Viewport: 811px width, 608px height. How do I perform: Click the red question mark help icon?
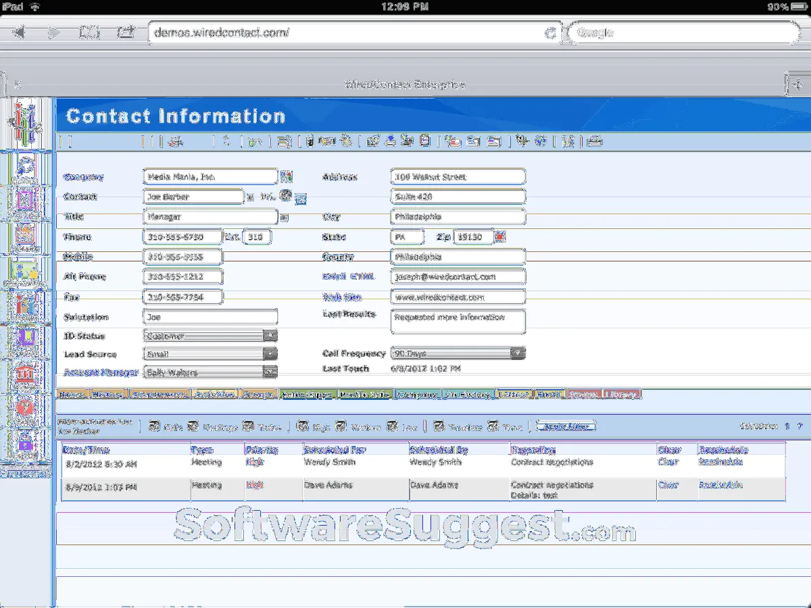click(x=26, y=409)
